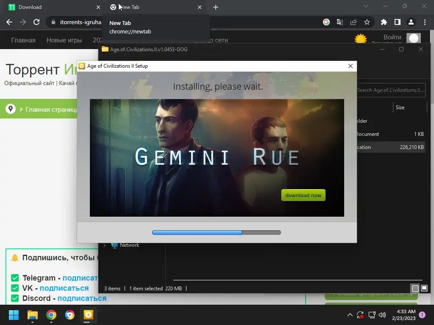Click the sun theme icon
Viewport: 434px width, 325px height.
(x=360, y=39)
